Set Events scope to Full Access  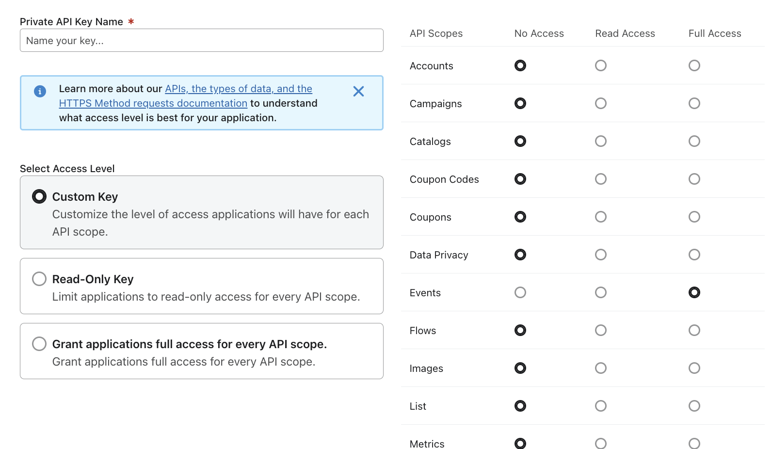pyautogui.click(x=694, y=292)
